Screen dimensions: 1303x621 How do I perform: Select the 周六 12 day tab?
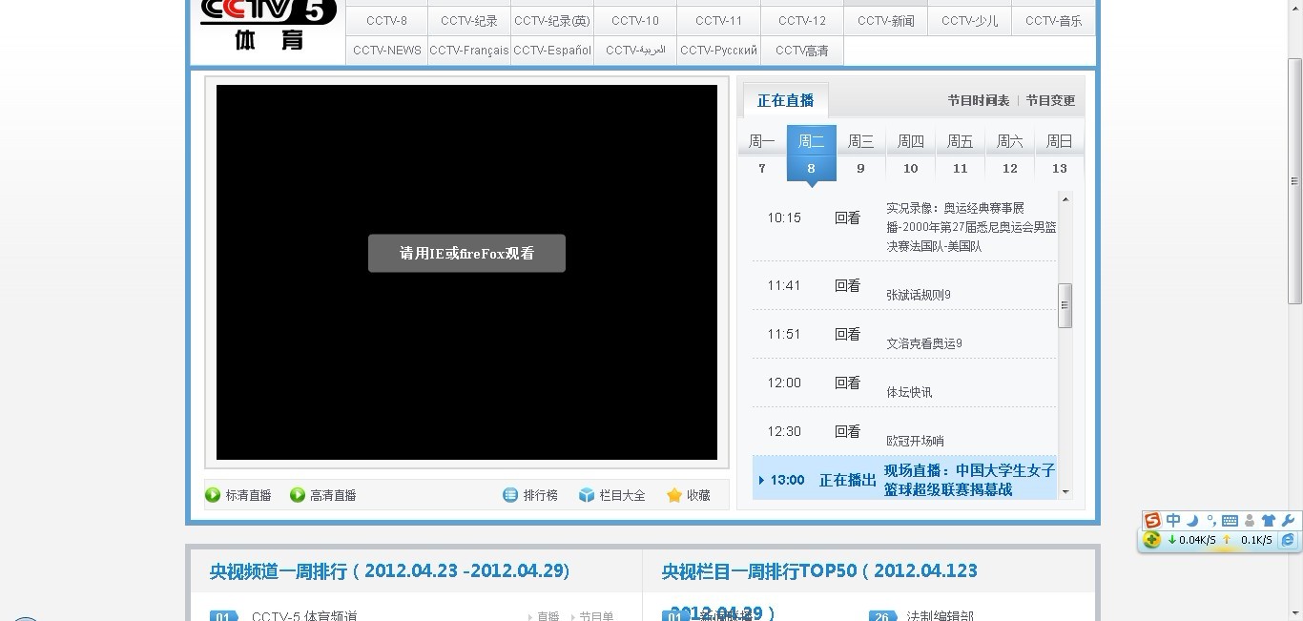[x=1009, y=154]
